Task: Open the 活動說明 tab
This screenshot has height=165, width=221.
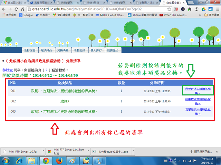Action: pos(29,50)
